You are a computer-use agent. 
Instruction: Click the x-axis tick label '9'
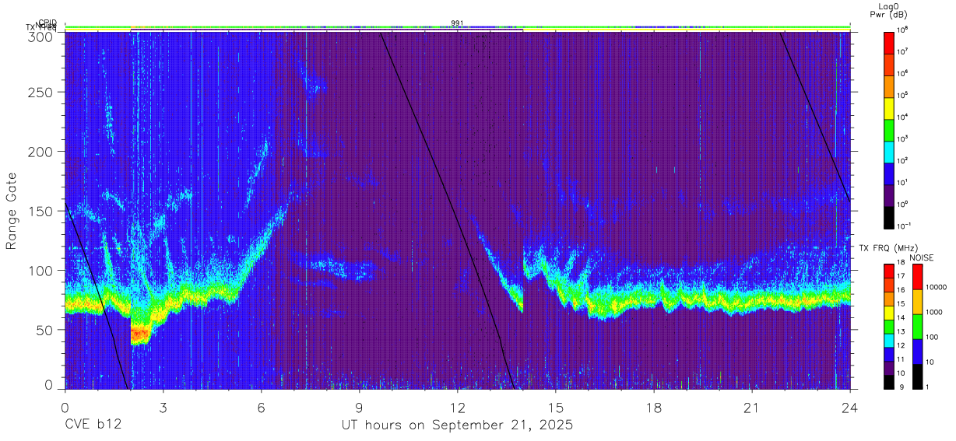[360, 408]
